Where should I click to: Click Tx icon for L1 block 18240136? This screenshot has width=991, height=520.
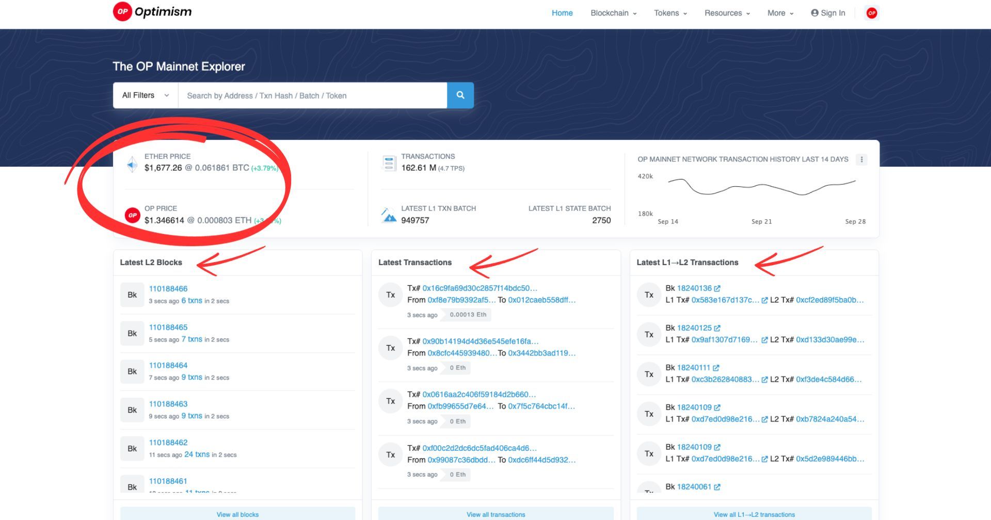649,295
